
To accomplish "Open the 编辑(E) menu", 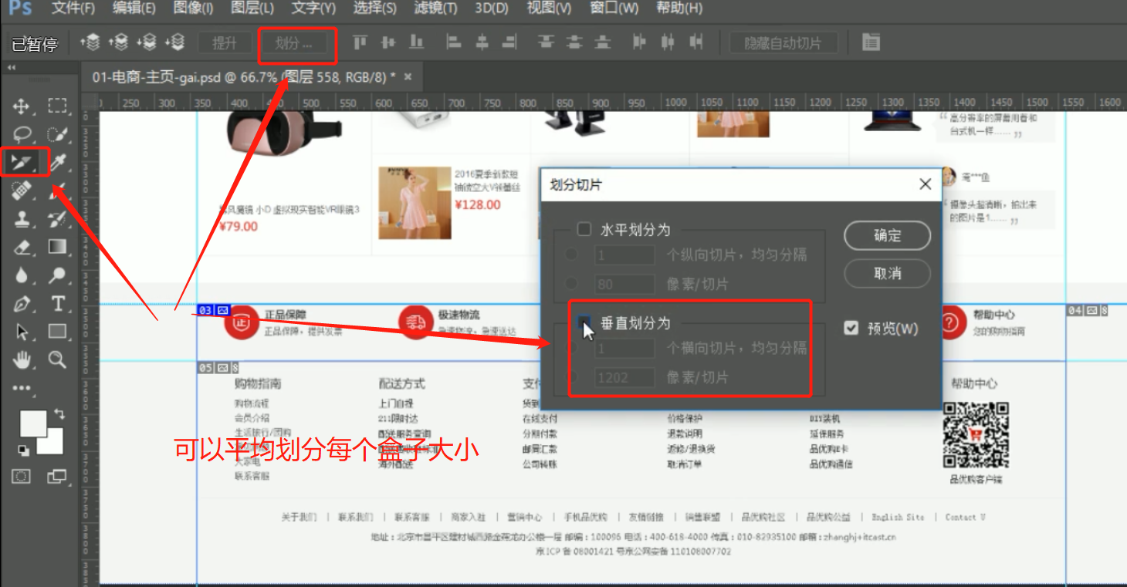I will (x=134, y=8).
